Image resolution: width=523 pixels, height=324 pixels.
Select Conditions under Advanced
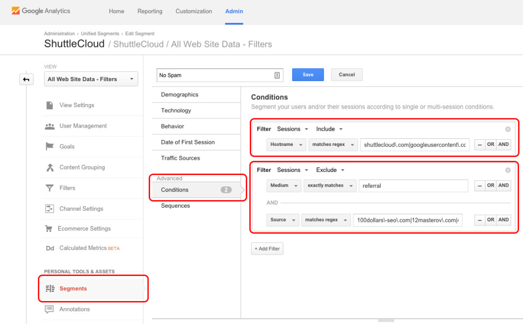tap(197, 190)
